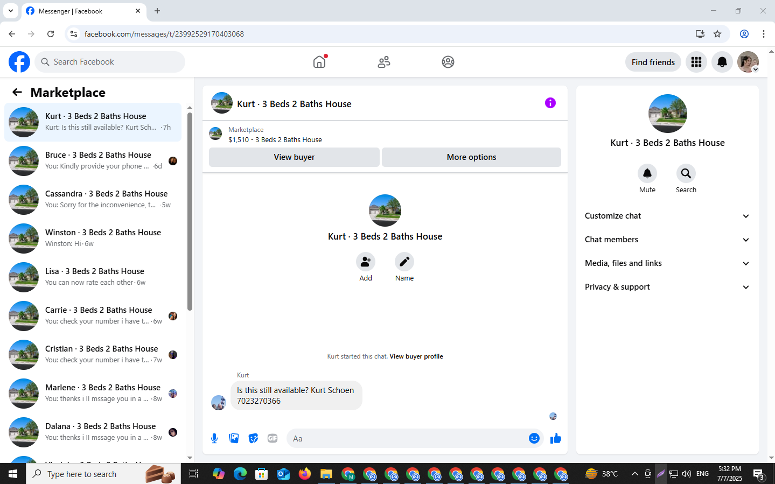This screenshot has width=775, height=484.
Task: Open the notifications bell icon
Action: pyautogui.click(x=722, y=62)
